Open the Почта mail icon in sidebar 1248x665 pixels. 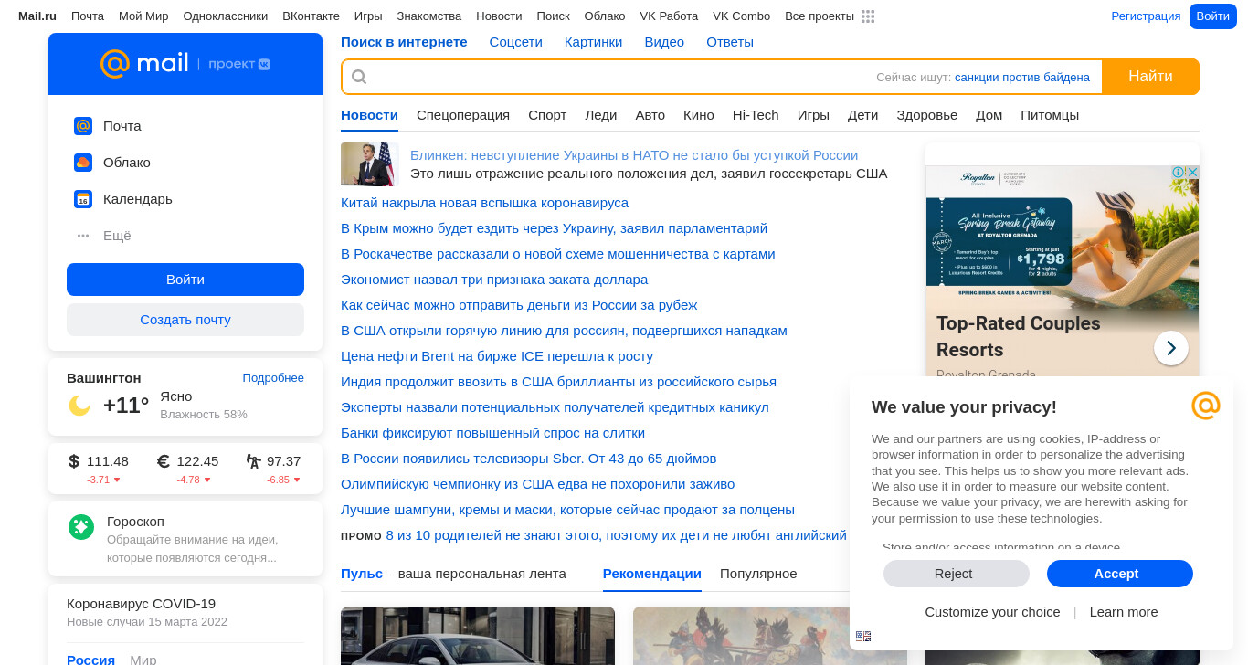(83, 126)
